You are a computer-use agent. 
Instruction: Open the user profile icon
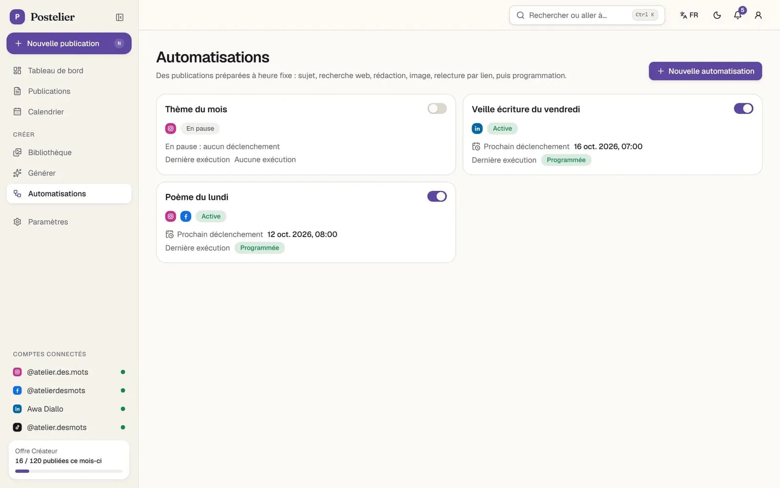(758, 15)
